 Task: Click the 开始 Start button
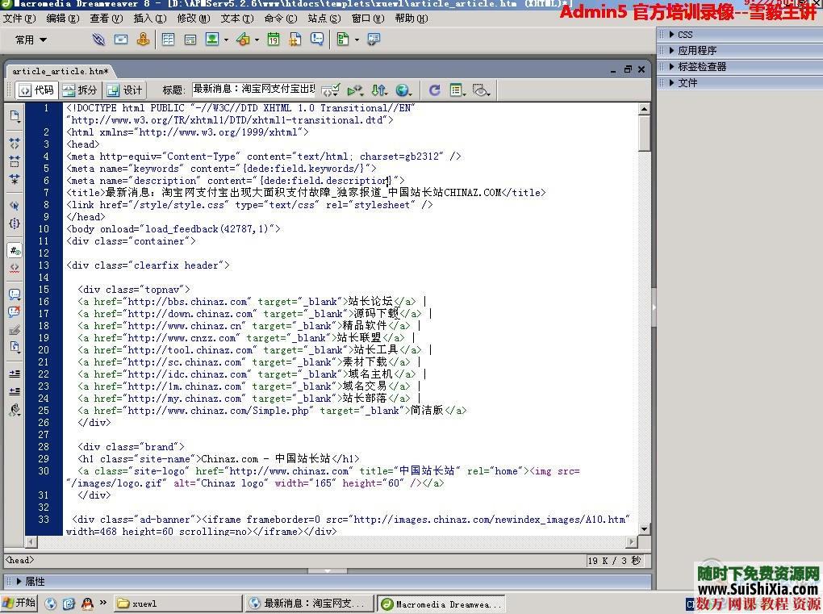(x=19, y=604)
